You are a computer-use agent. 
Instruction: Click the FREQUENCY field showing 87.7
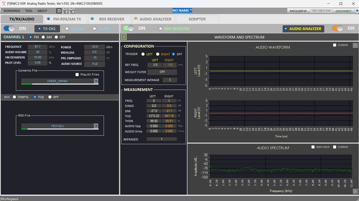tap(38, 47)
